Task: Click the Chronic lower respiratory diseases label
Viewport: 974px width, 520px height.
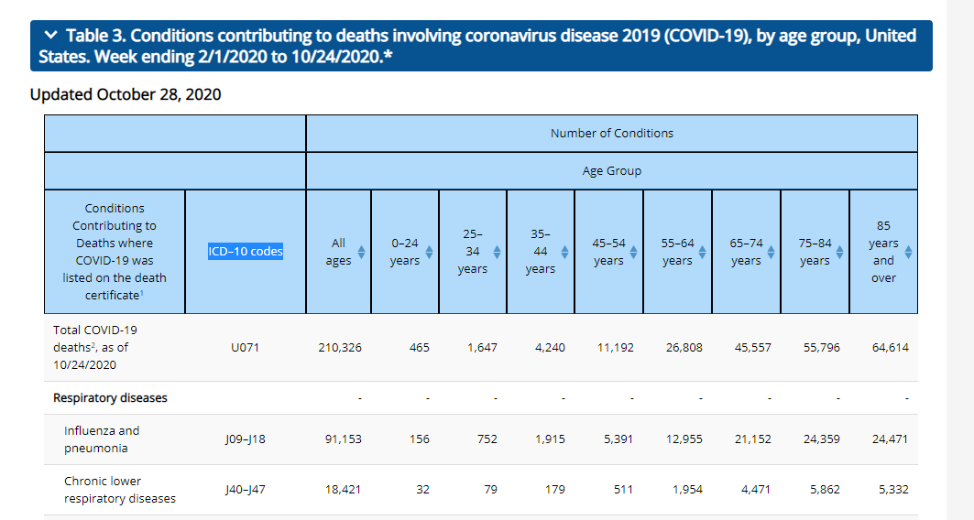Action: pyautogui.click(x=120, y=490)
